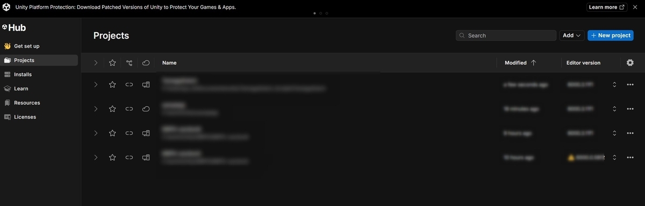Open the column settings gear
The width and height of the screenshot is (645, 206).
(x=630, y=63)
